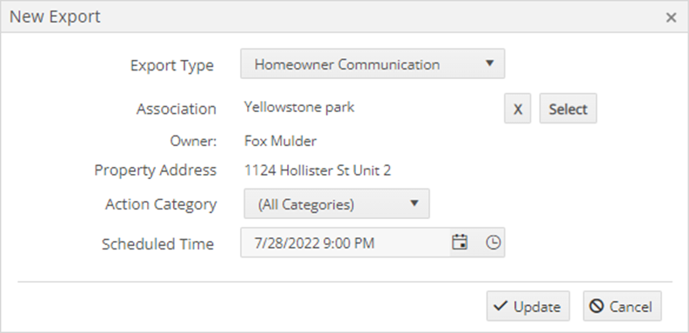The width and height of the screenshot is (689, 333).
Task: Click the Fox Mulder owner name
Action: [x=280, y=141]
